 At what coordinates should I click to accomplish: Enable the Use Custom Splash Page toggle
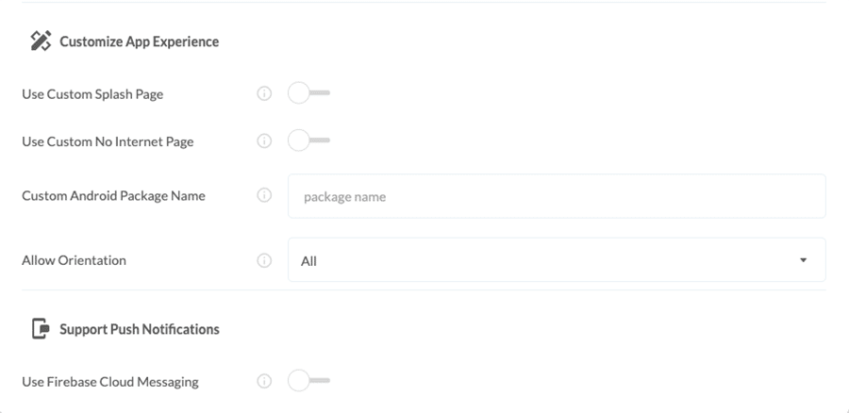click(308, 93)
